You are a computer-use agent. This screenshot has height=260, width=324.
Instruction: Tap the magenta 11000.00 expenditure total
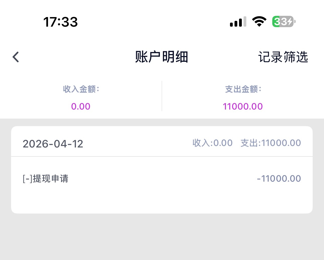[x=243, y=107]
